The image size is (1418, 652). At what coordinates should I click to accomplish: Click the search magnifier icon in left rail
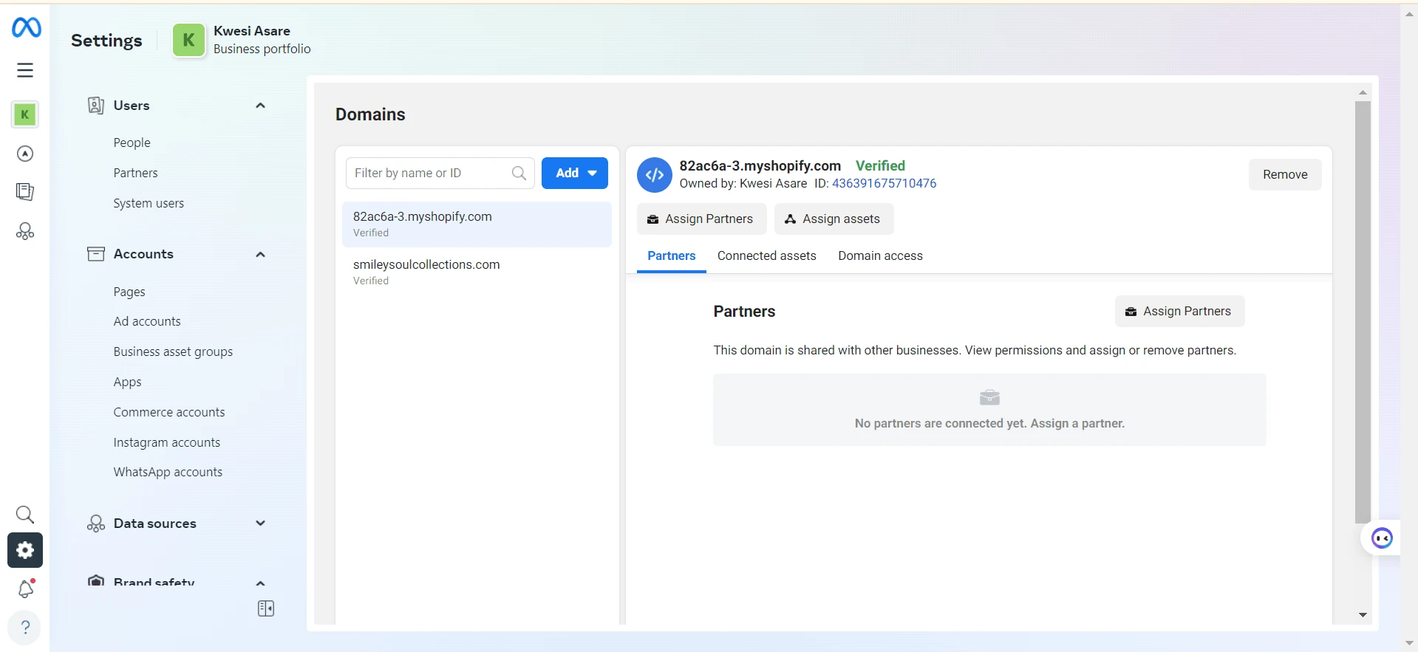click(25, 515)
